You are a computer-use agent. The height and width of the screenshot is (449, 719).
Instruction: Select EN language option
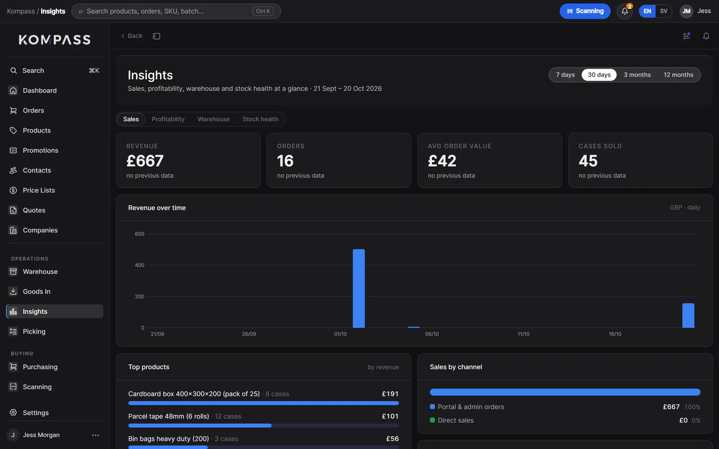647,11
